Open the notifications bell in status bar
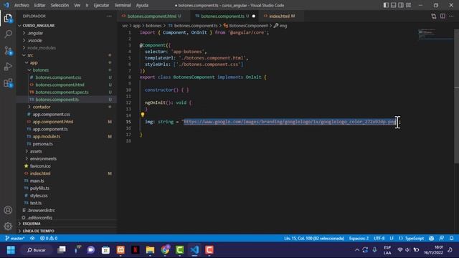459x258 pixels. click(x=452, y=239)
